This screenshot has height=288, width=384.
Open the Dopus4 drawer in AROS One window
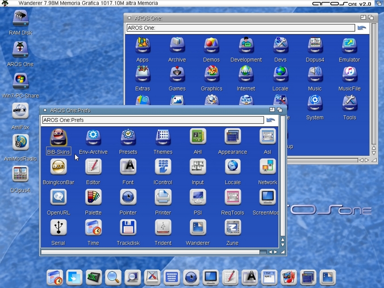(x=315, y=45)
